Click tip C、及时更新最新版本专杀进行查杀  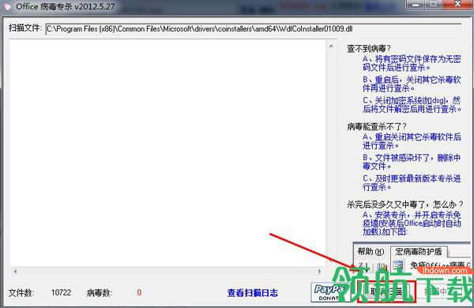[x=412, y=183]
